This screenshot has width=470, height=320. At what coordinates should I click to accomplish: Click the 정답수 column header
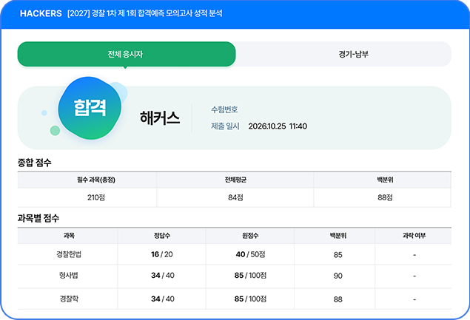(162, 236)
